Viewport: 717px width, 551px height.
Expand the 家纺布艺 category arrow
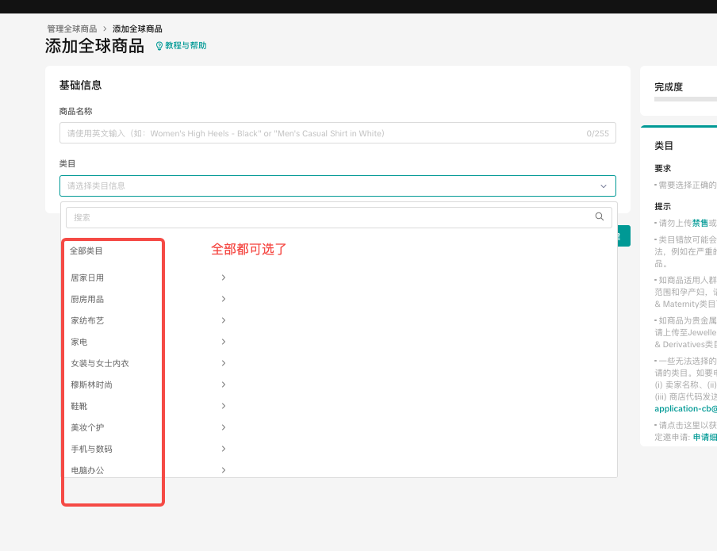pyautogui.click(x=224, y=320)
